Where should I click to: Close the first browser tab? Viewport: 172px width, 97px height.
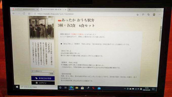pos(37,9)
